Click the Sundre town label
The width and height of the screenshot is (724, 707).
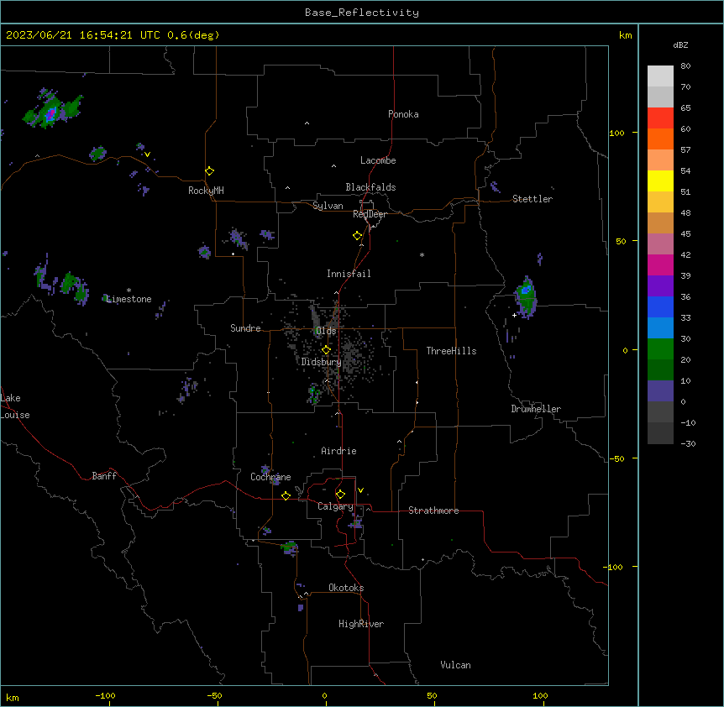(245, 328)
